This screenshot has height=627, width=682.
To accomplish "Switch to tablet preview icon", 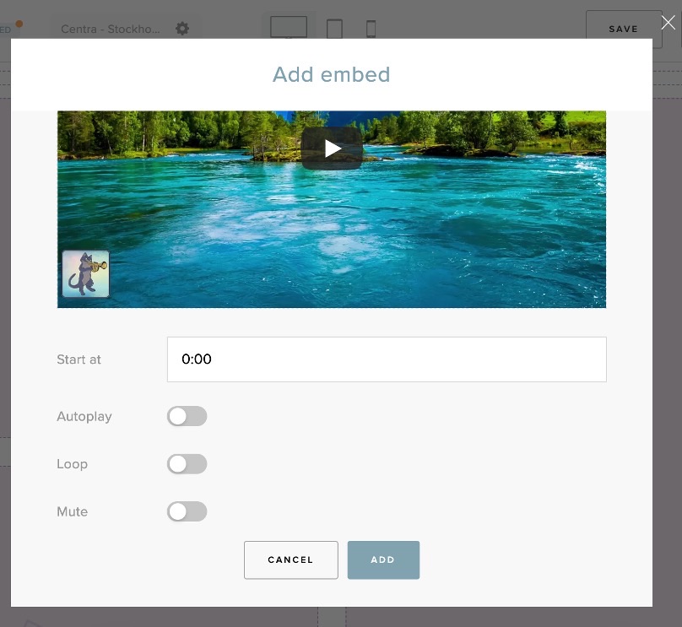I will coord(334,29).
